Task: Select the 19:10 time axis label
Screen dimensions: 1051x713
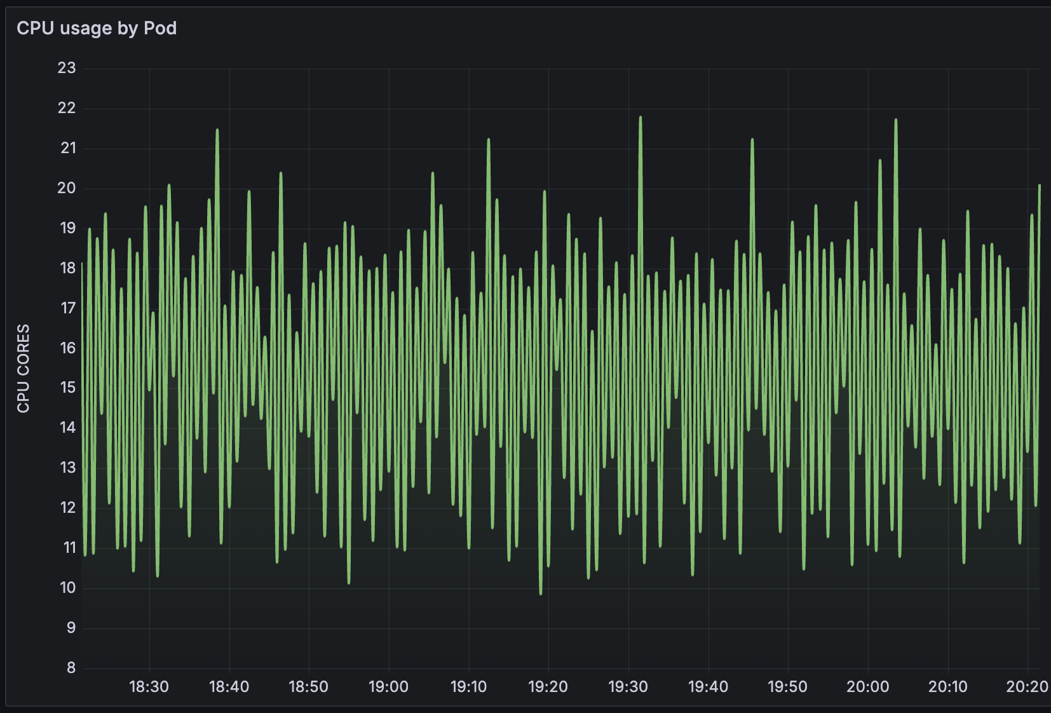Action: tap(469, 687)
